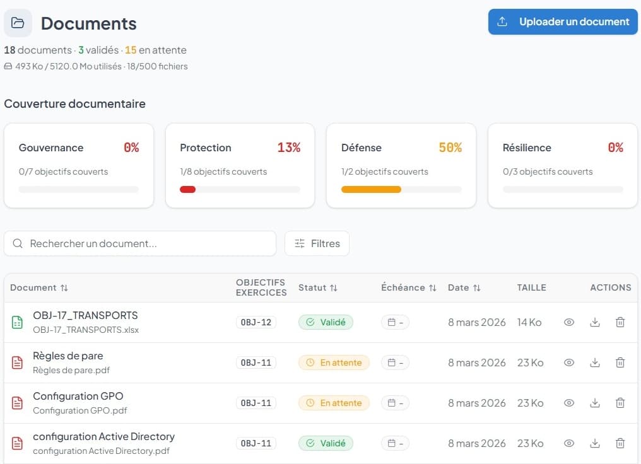Delete the OBJ-17_TRANSPORTS document
The width and height of the screenshot is (641, 464).
click(x=620, y=322)
